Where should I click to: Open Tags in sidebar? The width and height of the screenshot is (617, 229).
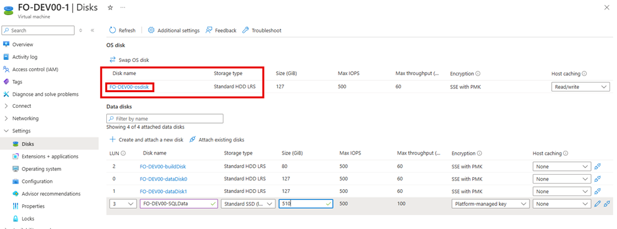pos(17,82)
